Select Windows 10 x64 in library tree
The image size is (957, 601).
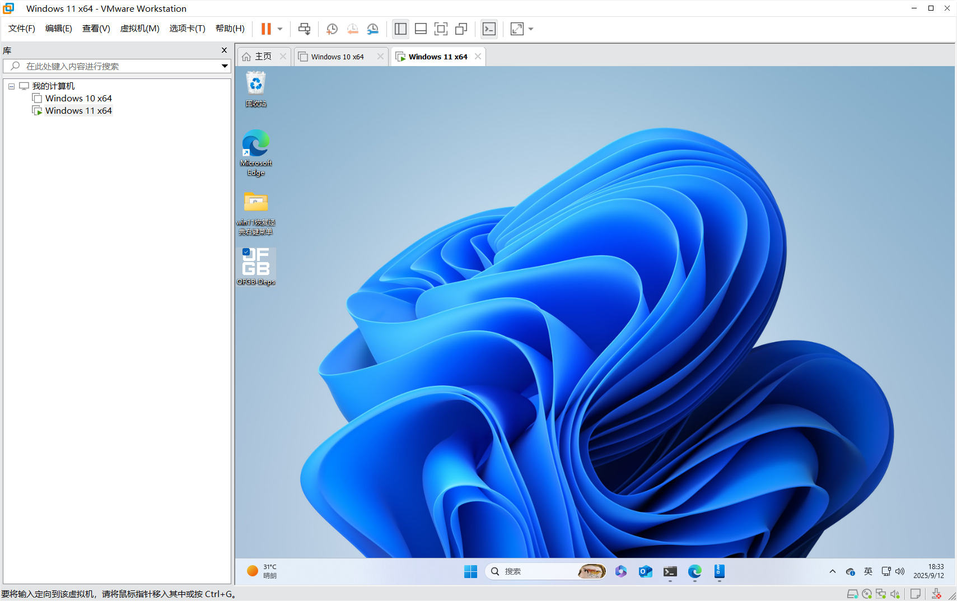point(78,99)
